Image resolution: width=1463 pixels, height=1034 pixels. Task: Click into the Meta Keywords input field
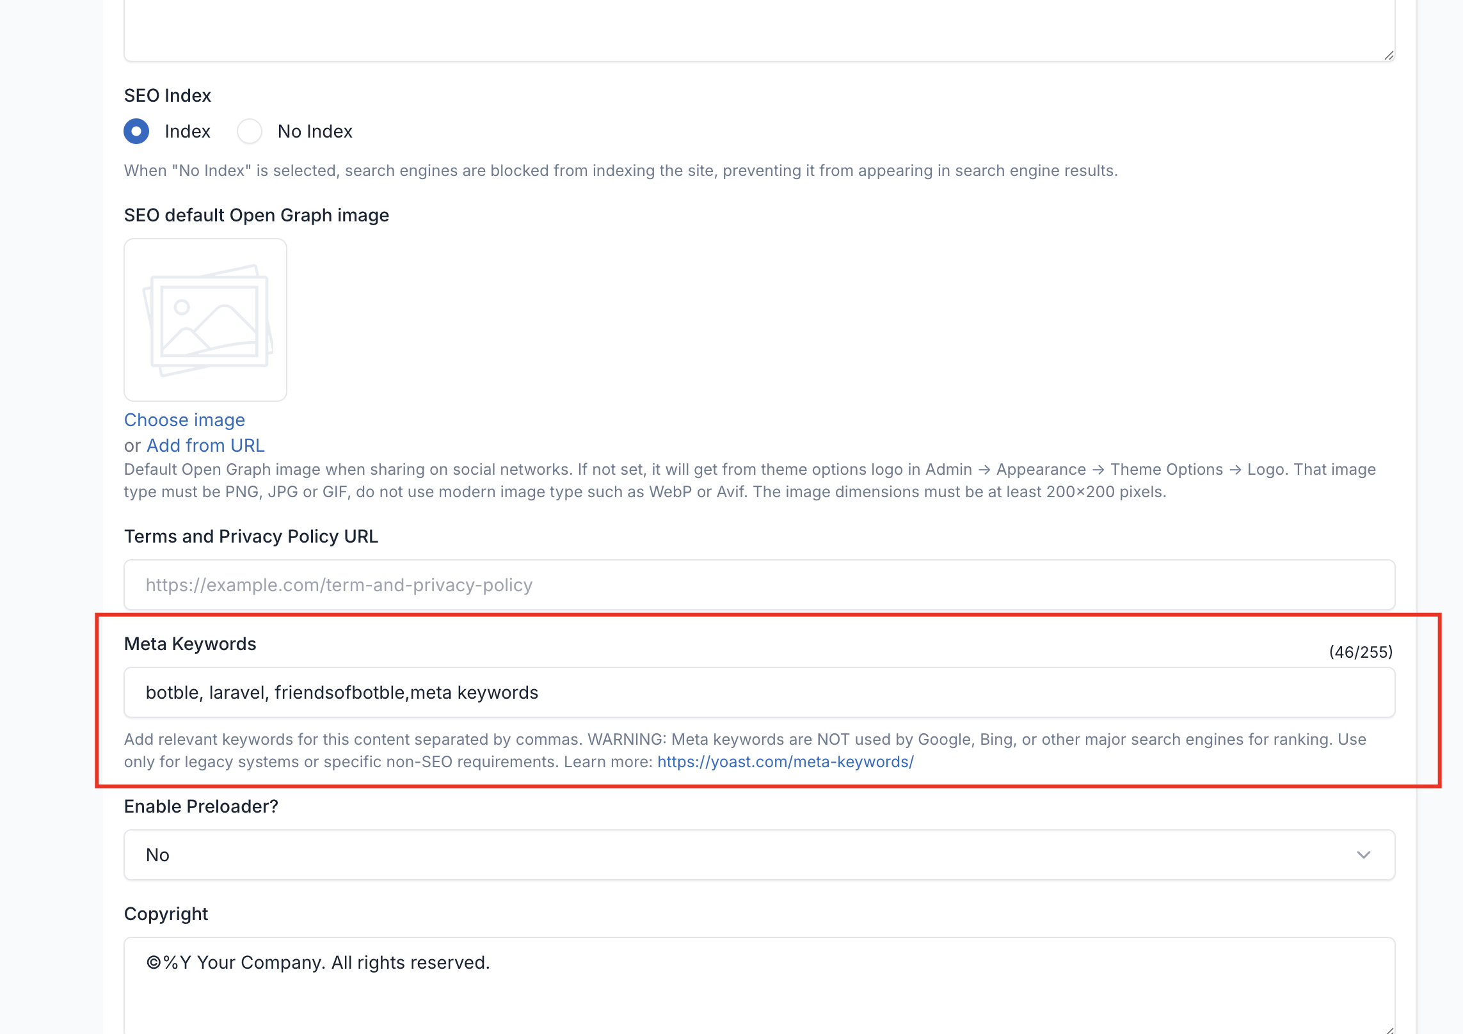tap(759, 692)
